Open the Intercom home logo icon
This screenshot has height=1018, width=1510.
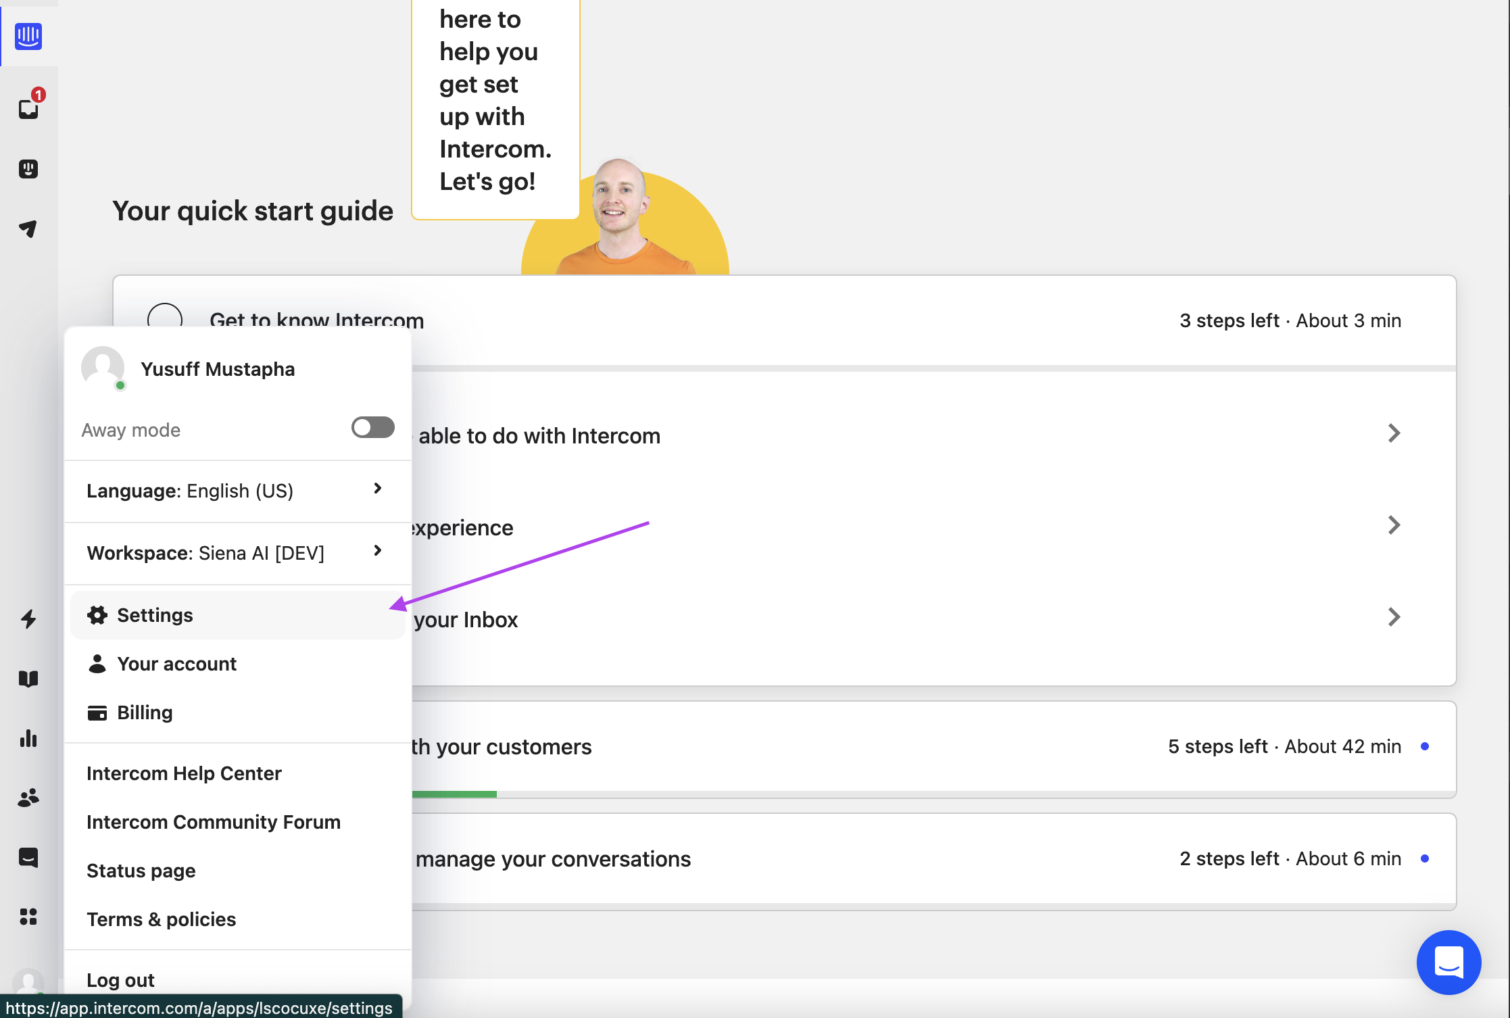(x=28, y=36)
